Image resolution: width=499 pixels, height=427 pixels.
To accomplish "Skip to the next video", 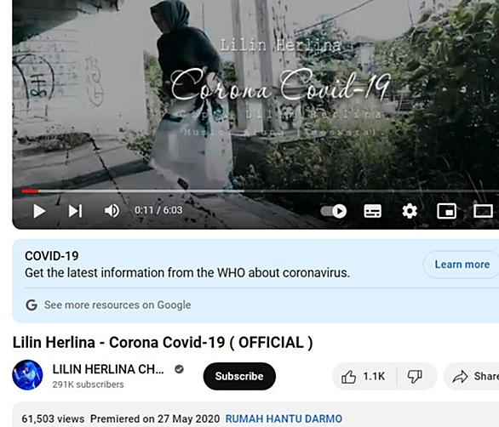I will (x=76, y=211).
